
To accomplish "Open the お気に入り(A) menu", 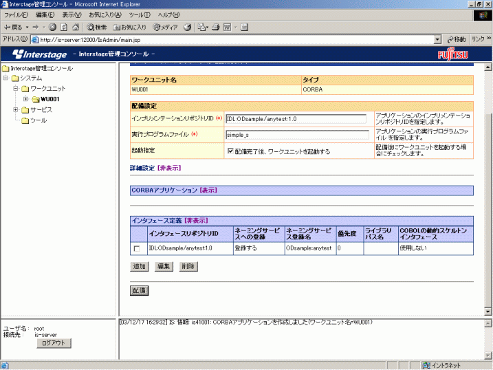I will pos(105,14).
